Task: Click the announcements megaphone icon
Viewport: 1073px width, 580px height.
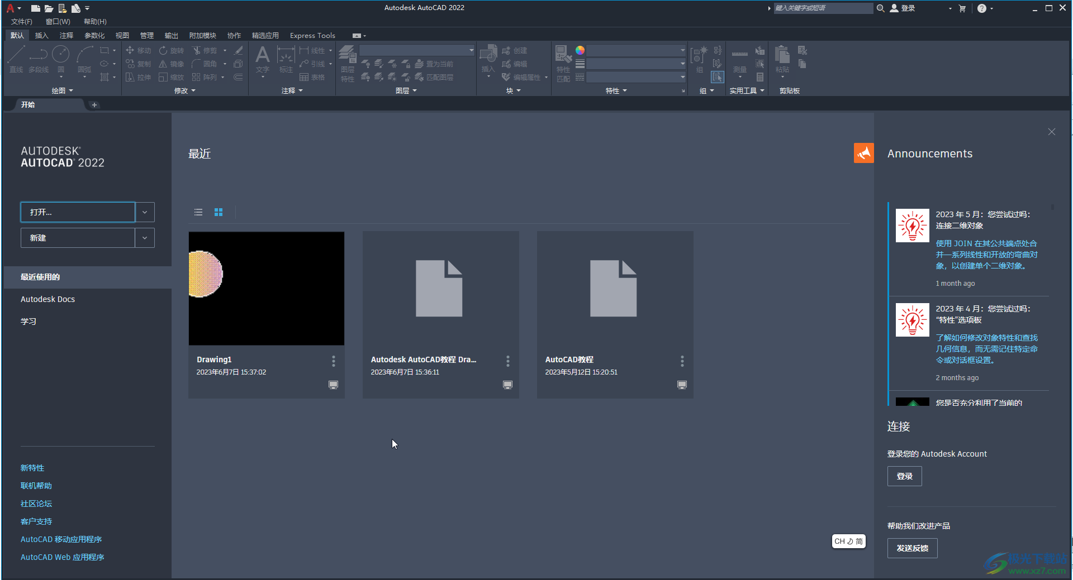Action: (863, 153)
